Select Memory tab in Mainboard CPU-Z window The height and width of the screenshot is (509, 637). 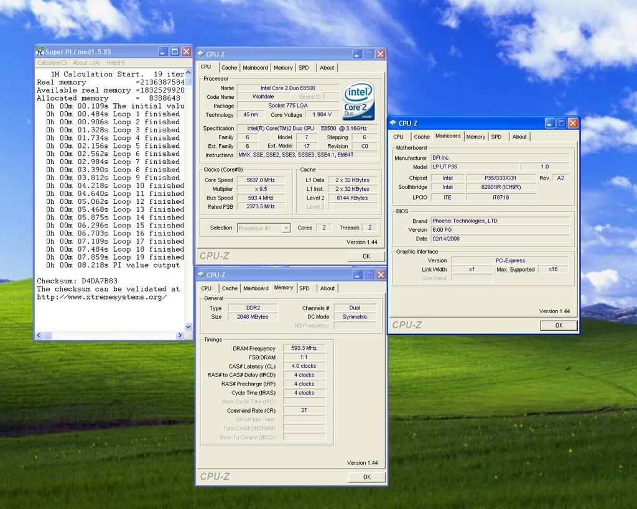476,137
